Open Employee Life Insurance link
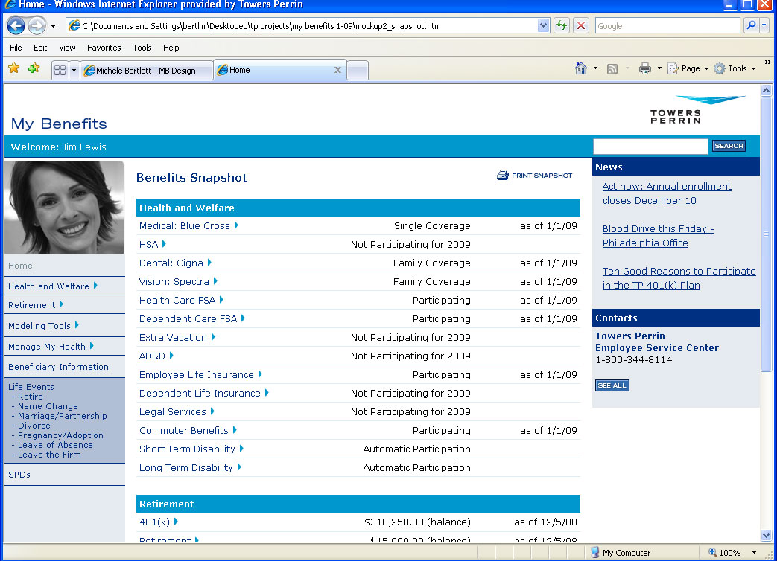This screenshot has height=561, width=777. pos(196,374)
